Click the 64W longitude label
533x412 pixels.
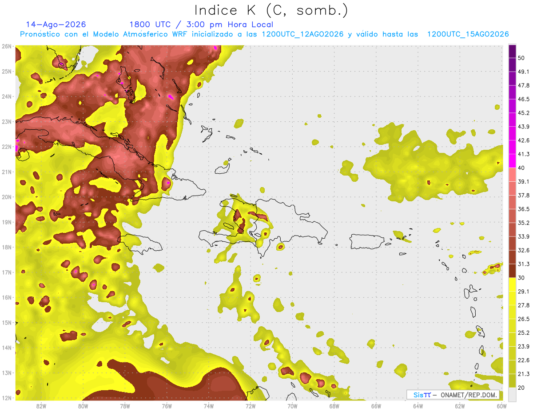click(418, 406)
